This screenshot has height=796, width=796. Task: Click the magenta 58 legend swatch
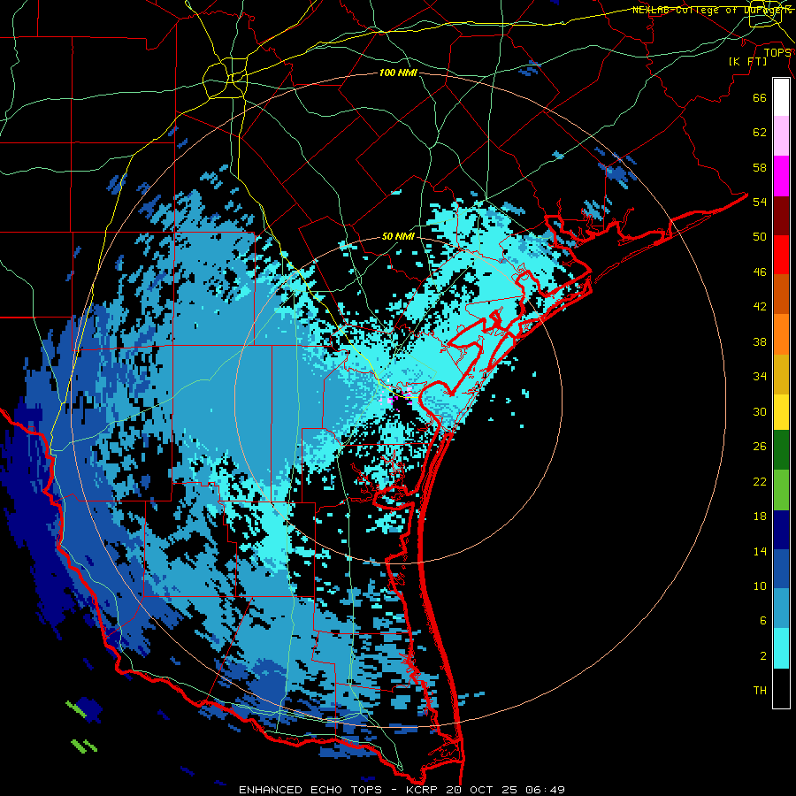click(x=781, y=176)
